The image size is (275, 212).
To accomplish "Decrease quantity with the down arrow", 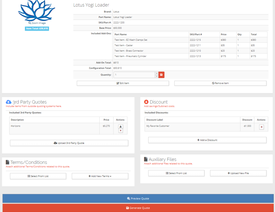I will tap(156, 76).
